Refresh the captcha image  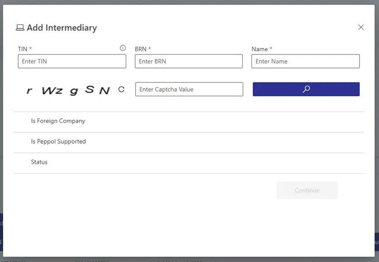121,89
